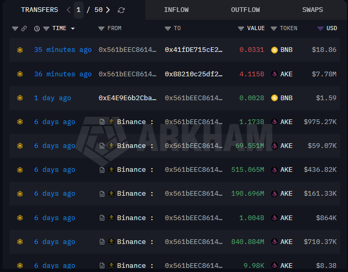Switch to the INFLOW tab
Screen dimensions: 348x272
pyautogui.click(x=176, y=10)
